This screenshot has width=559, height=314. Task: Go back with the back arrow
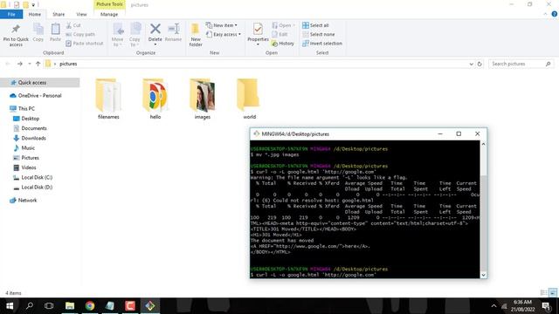tap(8, 64)
